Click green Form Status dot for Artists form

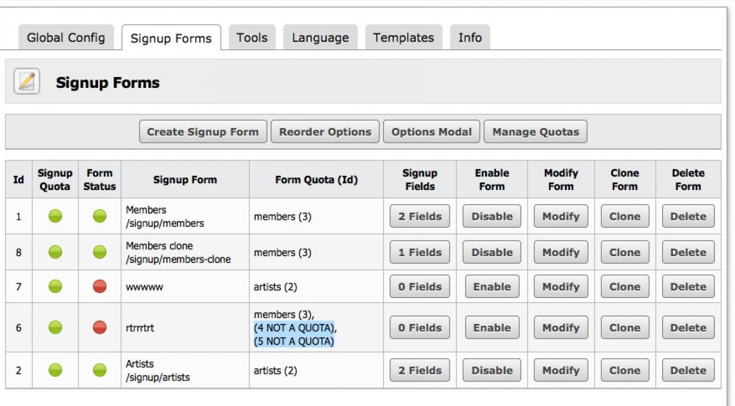point(100,370)
